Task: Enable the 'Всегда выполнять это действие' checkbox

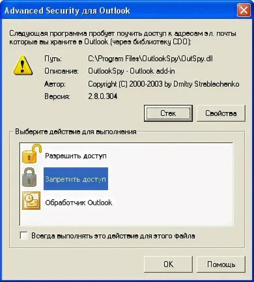Action: [x=24, y=235]
